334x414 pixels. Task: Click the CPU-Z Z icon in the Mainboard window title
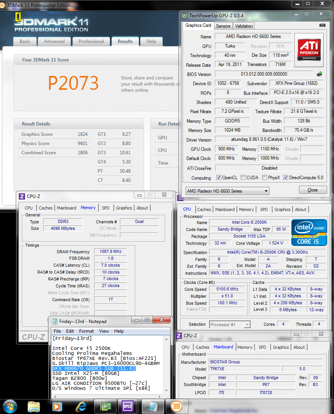[179, 336]
